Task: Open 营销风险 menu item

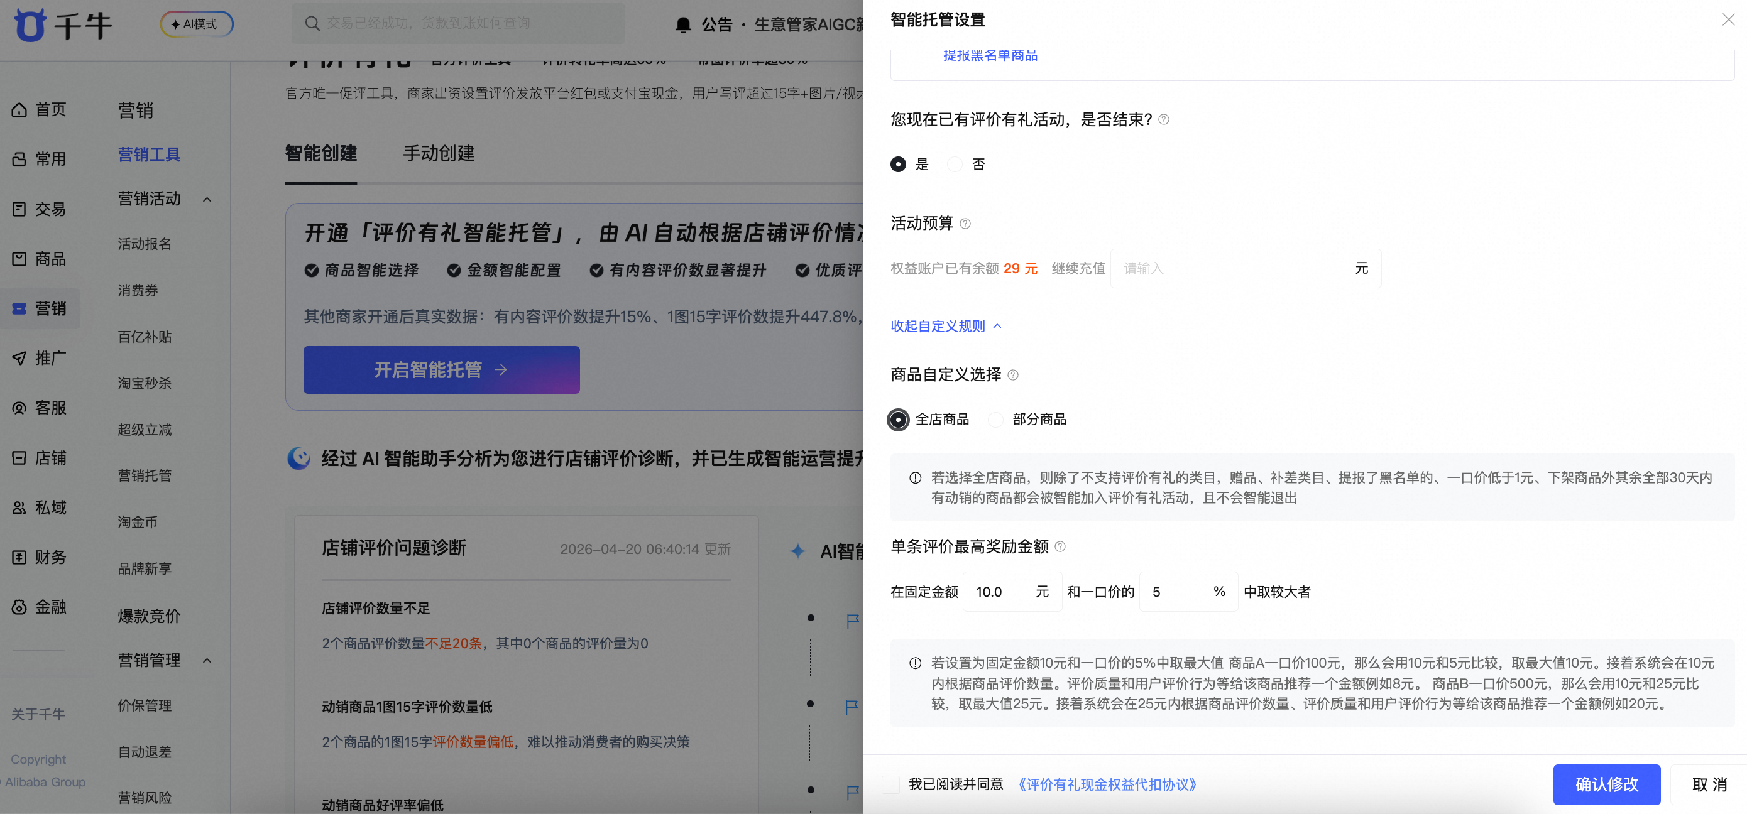Action: click(145, 798)
